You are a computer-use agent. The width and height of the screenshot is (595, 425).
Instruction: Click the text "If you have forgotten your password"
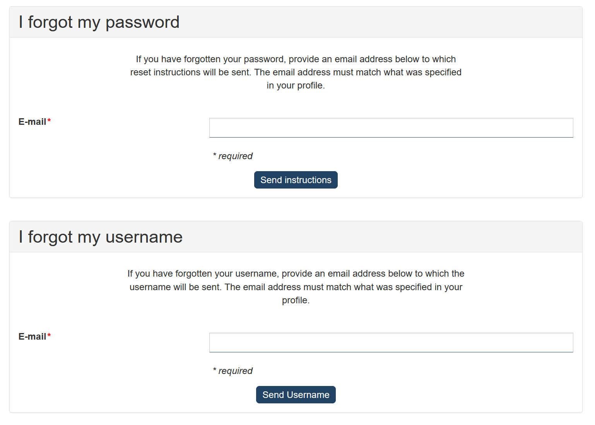[210, 59]
